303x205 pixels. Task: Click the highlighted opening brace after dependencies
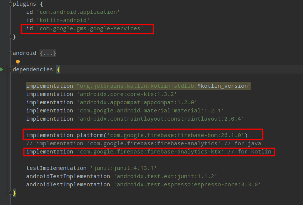(58, 69)
